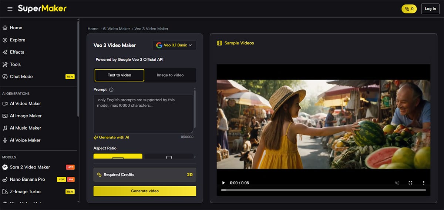Viewport: 444px width, 210px height.
Task: Click the credits coin badge
Action: 409,9
